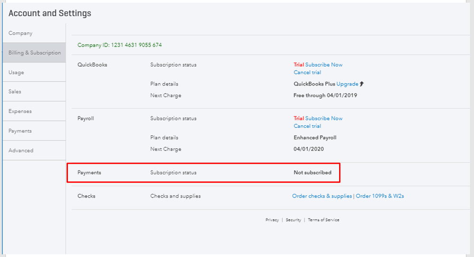This screenshot has height=257, width=474.
Task: Go to the Expenses tab
Action: click(20, 111)
